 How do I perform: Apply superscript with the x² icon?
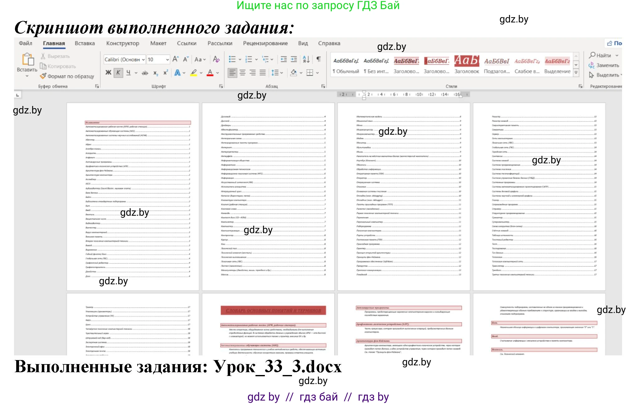point(166,73)
